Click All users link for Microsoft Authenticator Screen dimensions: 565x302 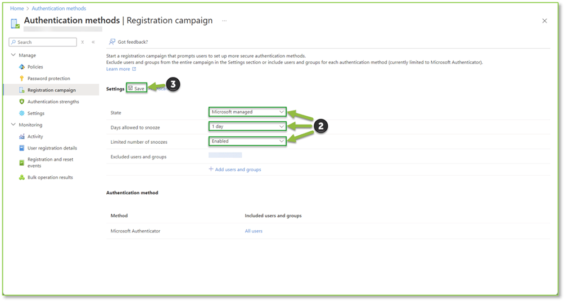click(x=254, y=231)
